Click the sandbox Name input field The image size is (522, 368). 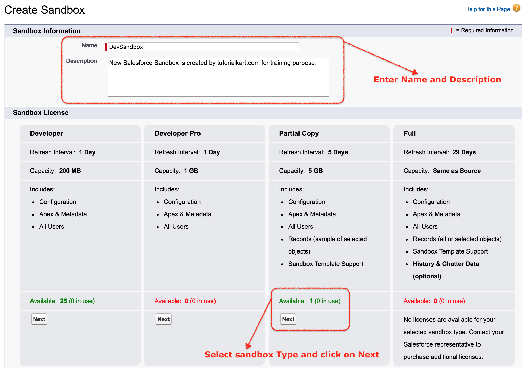[x=203, y=47]
